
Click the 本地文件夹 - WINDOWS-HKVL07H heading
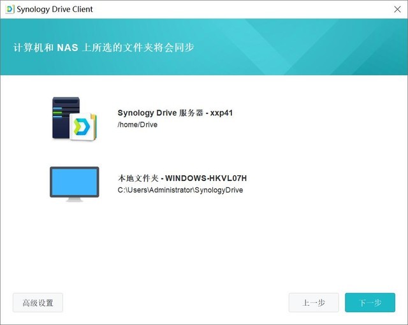[182, 178]
